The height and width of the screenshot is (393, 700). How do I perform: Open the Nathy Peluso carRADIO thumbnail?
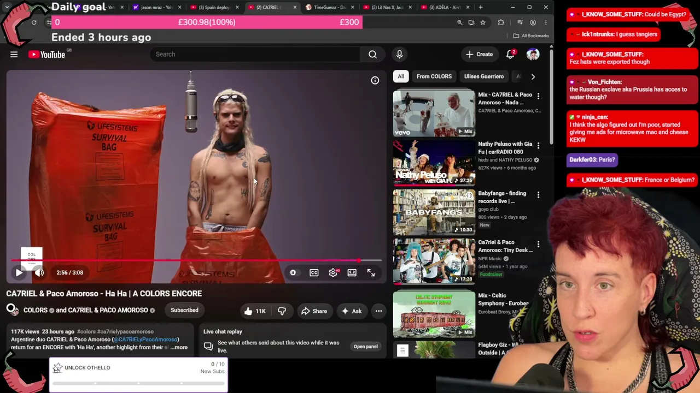[x=434, y=163]
